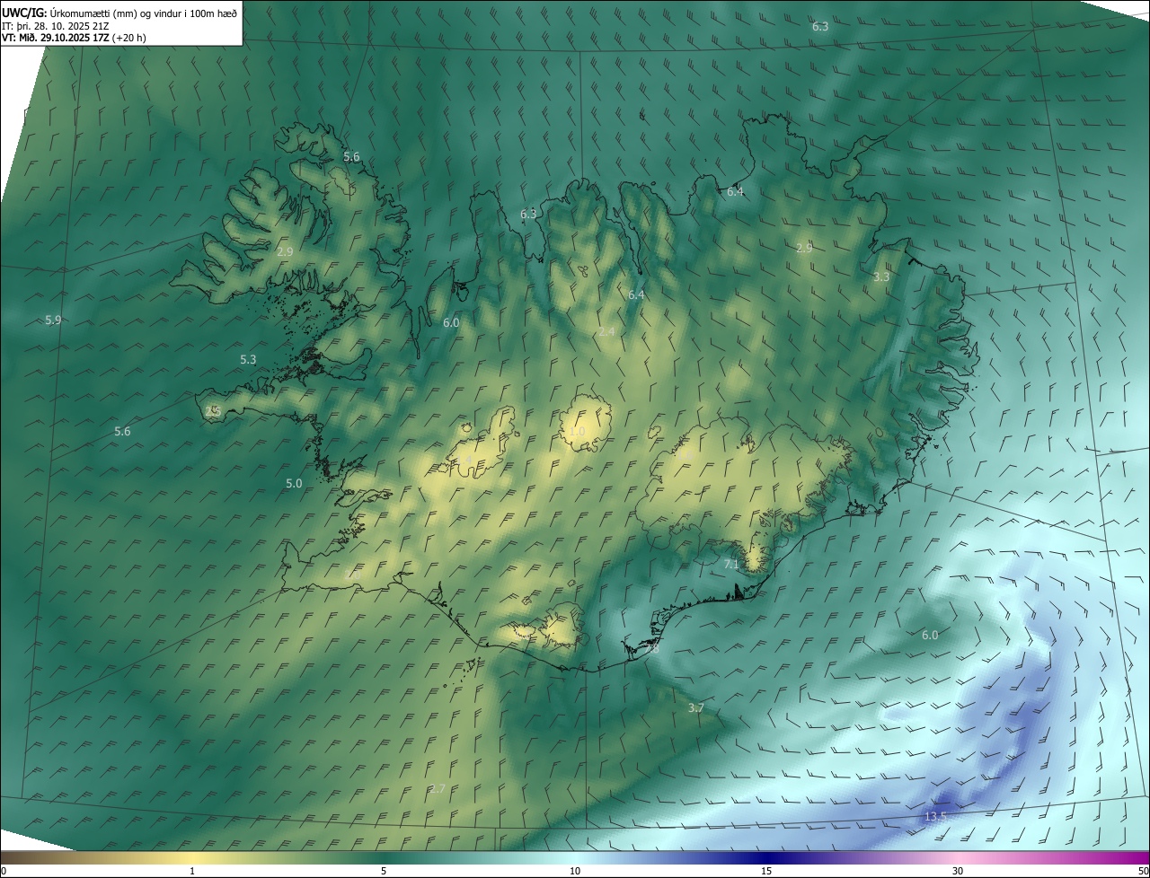The height and width of the screenshot is (878, 1150).
Task: Click the 7.1 value on the southeast coast
Action: tap(731, 565)
